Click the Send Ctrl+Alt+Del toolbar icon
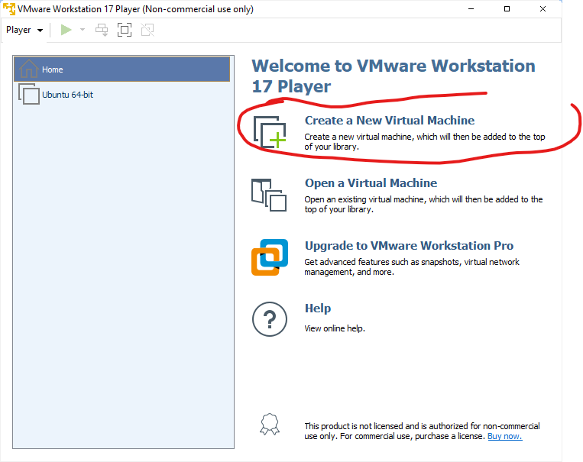 [x=102, y=30]
